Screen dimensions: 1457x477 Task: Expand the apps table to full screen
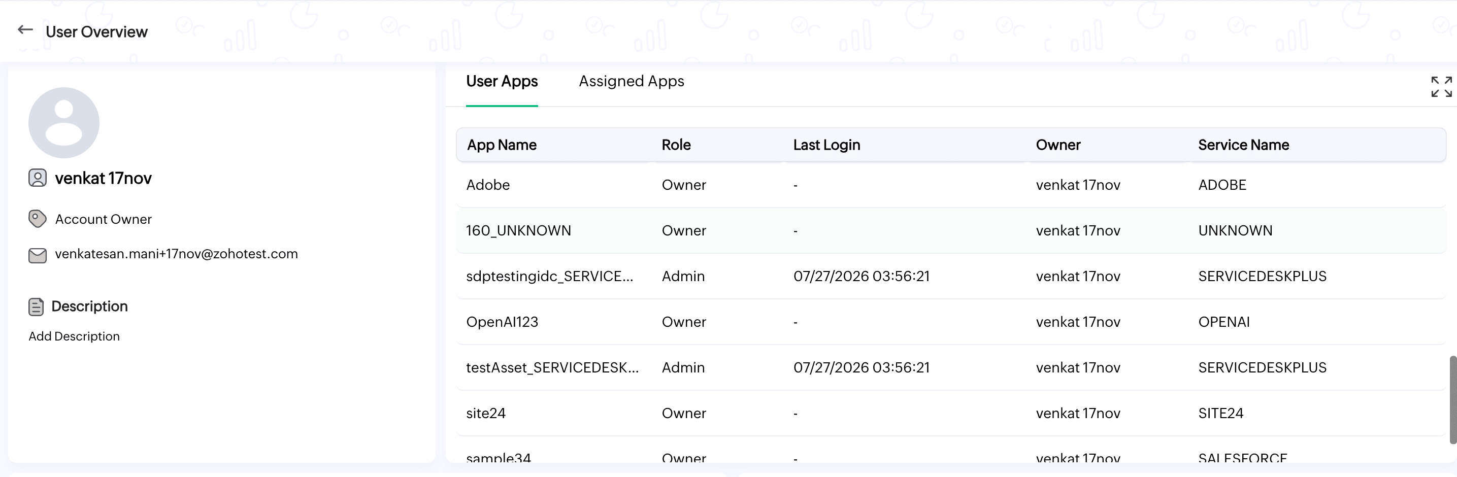(1441, 87)
